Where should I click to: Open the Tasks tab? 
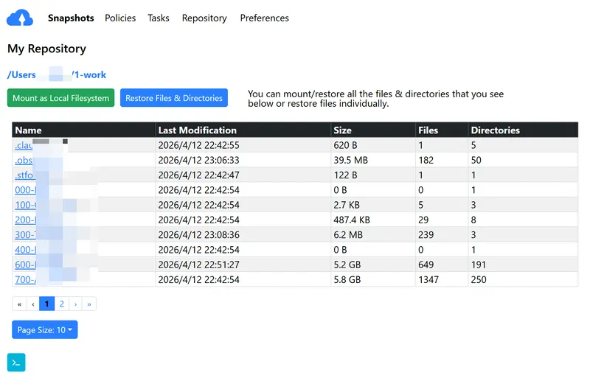coord(159,18)
